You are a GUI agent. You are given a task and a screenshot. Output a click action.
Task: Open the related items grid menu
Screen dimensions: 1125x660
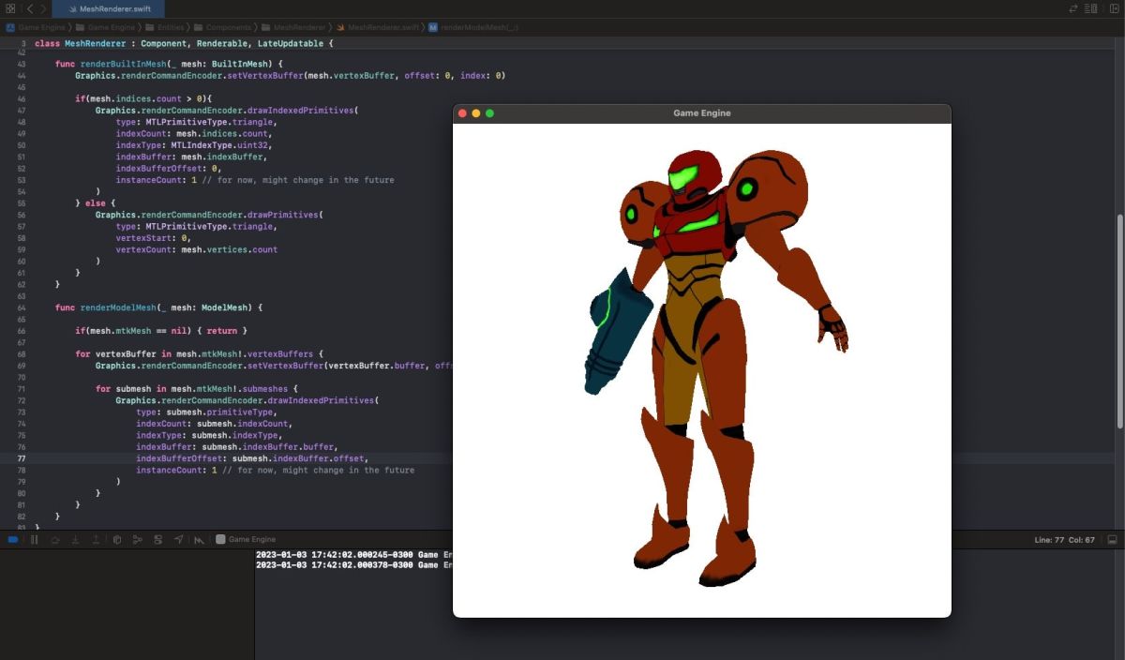click(10, 8)
